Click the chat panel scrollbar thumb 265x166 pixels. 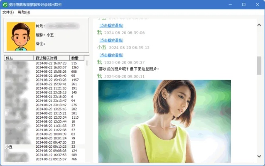click(259, 66)
